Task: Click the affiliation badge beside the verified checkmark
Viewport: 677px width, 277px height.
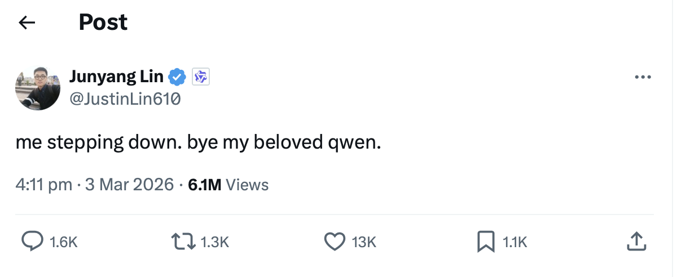Action: [201, 77]
